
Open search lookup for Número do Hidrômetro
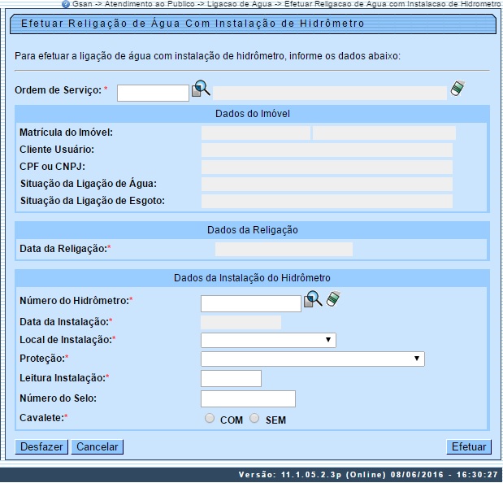tap(314, 300)
